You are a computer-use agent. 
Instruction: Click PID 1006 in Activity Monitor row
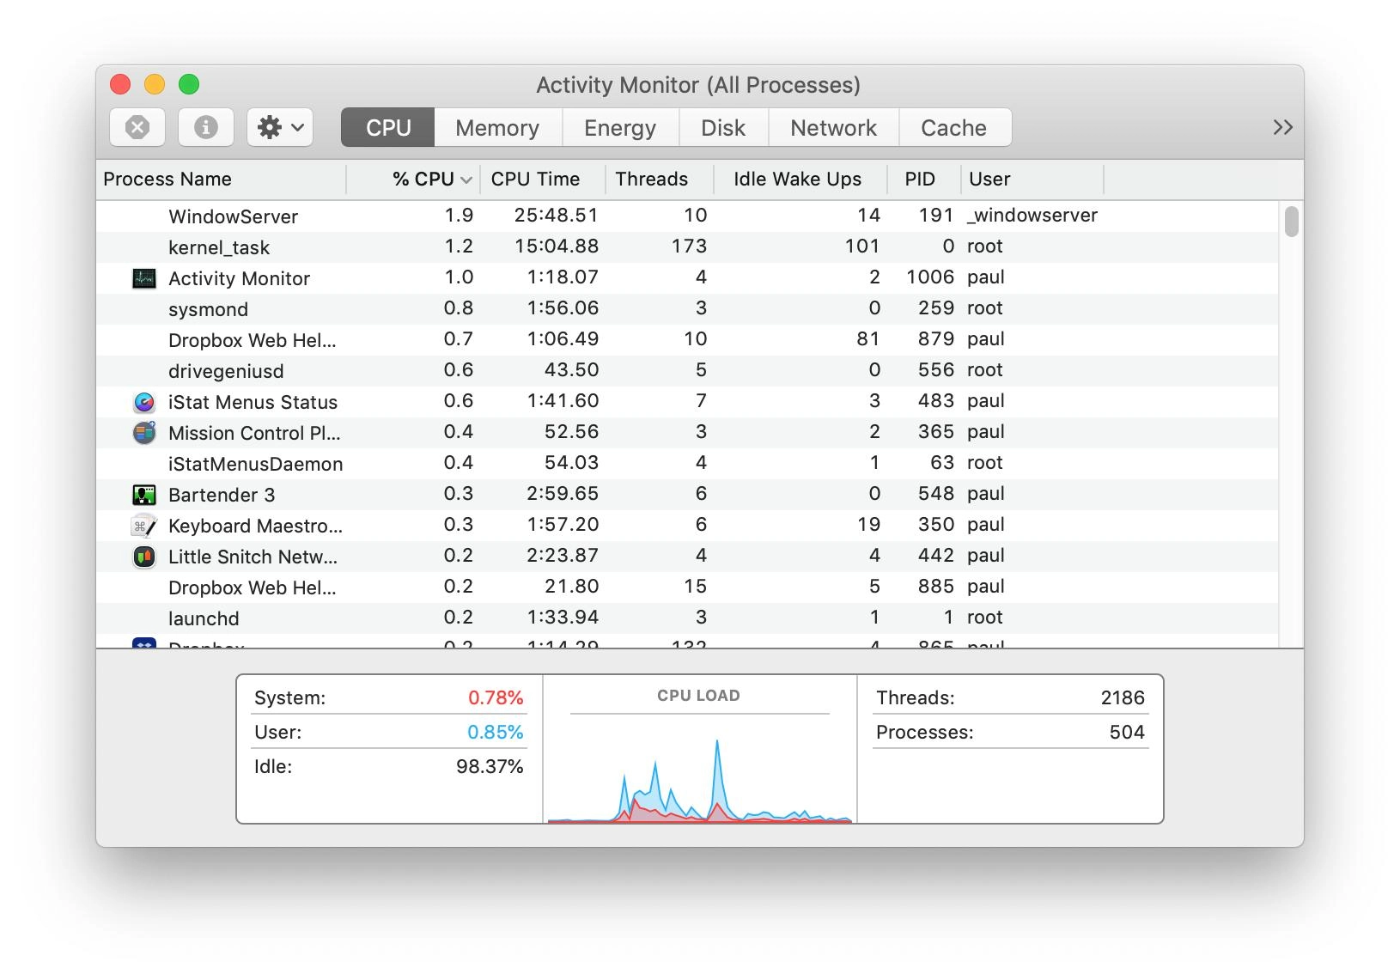[930, 277]
